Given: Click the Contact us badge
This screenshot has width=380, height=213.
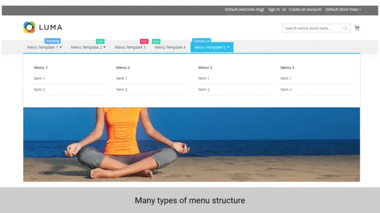Looking at the screenshot, I should click(x=201, y=41).
